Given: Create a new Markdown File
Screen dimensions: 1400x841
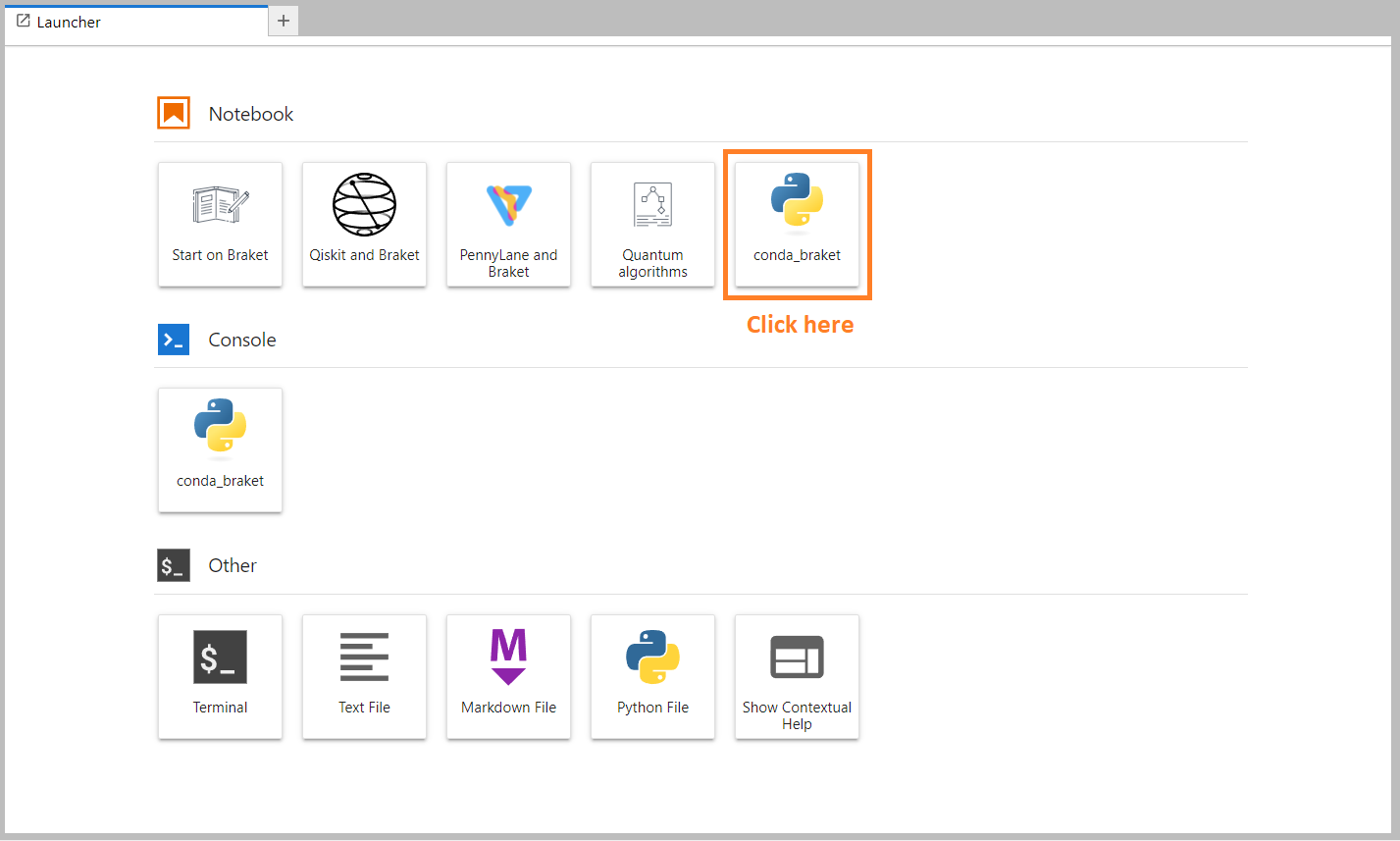Looking at the screenshot, I should (508, 677).
